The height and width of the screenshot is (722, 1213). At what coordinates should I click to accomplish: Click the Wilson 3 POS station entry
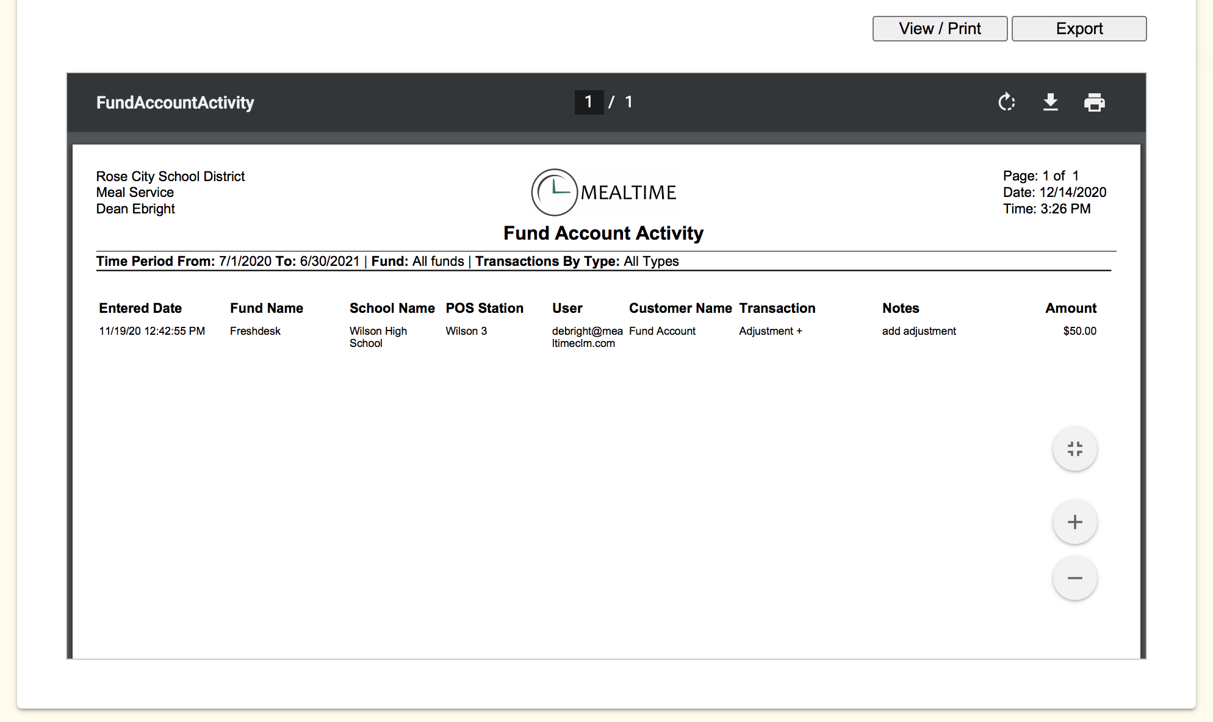[466, 331]
